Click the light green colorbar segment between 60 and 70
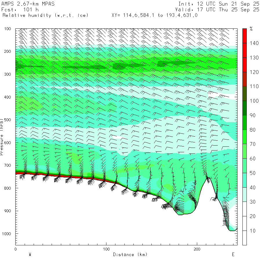Image resolution: width=261 pixels, height=261 pixels. (244, 151)
